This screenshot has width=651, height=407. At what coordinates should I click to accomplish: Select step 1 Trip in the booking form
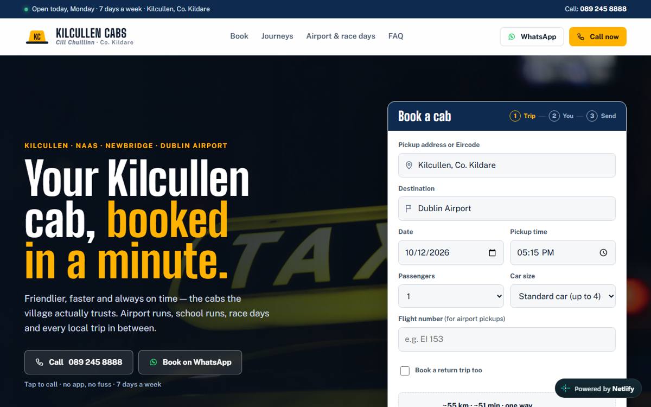pos(522,116)
